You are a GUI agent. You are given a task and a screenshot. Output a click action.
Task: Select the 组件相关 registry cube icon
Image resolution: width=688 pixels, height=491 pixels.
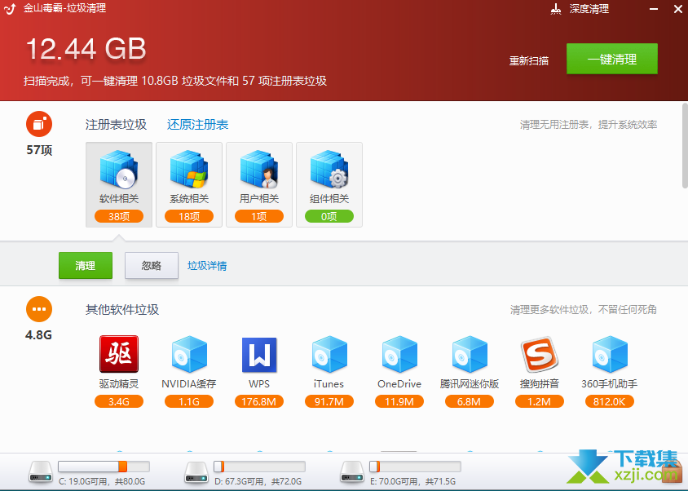point(329,169)
